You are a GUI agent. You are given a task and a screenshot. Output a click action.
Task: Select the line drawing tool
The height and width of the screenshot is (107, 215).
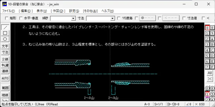[5, 27]
